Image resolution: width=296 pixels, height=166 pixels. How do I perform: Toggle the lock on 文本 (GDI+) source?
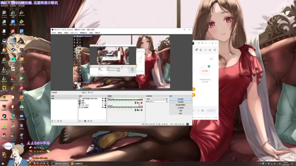105,105
